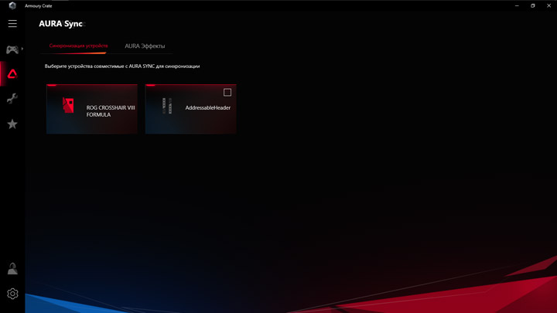557x313 pixels.
Task: Close the Armoury Crate window
Action: [548, 5]
